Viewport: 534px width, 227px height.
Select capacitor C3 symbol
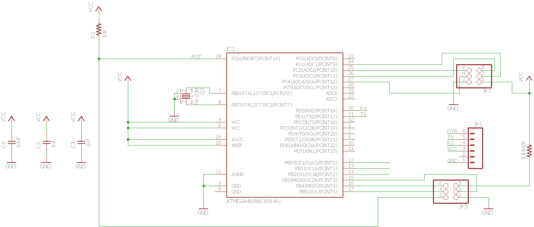pyautogui.click(x=81, y=143)
